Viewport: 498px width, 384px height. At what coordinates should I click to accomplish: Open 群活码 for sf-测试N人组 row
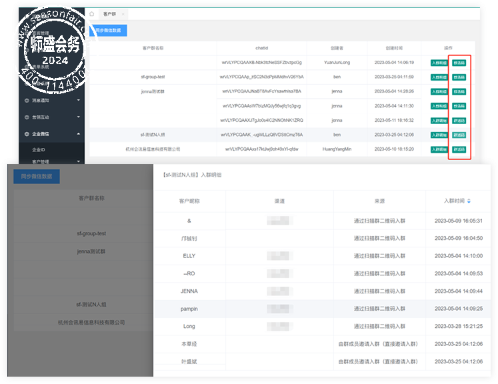point(459,135)
